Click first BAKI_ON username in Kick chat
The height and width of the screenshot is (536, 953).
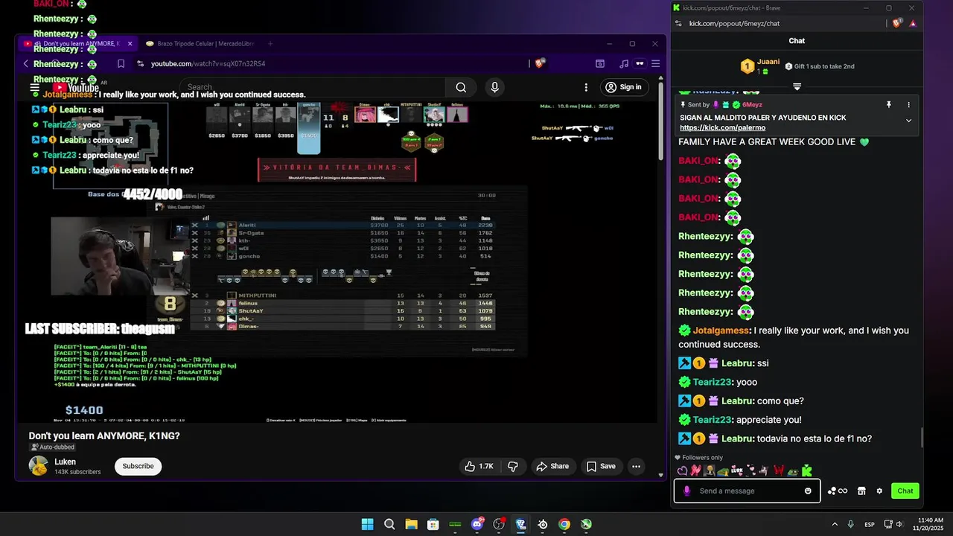[698, 161]
